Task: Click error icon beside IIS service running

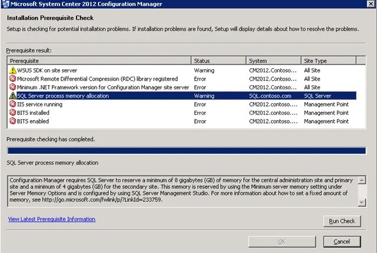Action: [x=12, y=104]
